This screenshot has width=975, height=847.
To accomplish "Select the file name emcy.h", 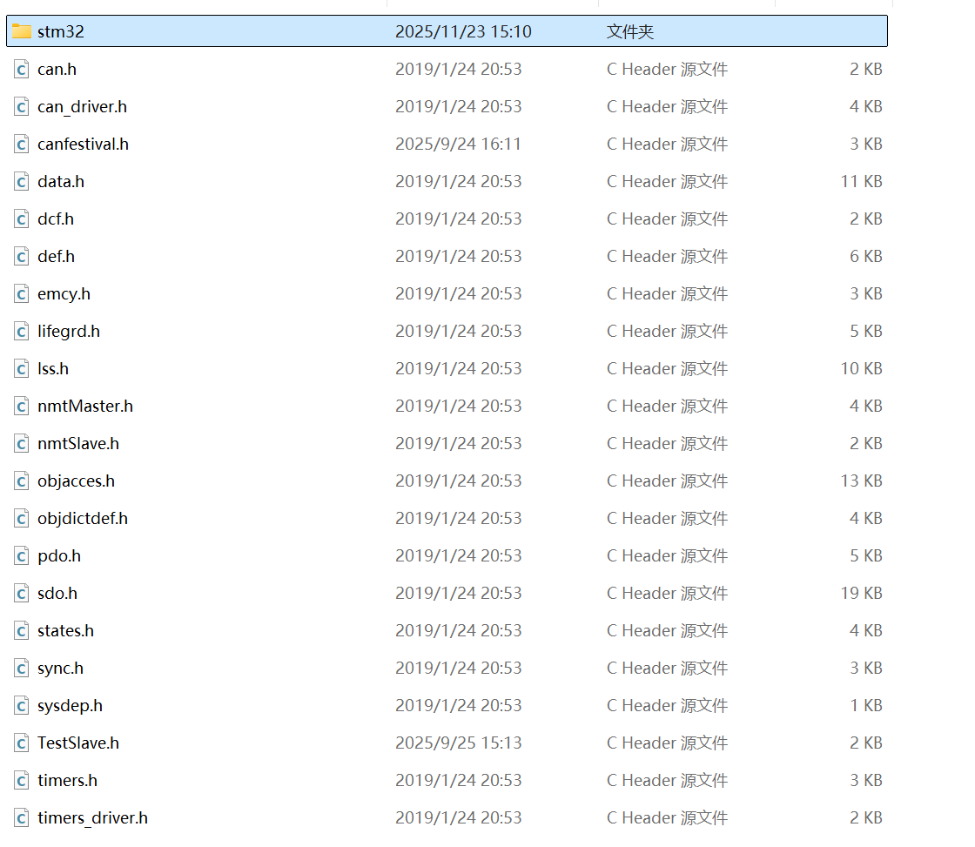I will [x=64, y=294].
